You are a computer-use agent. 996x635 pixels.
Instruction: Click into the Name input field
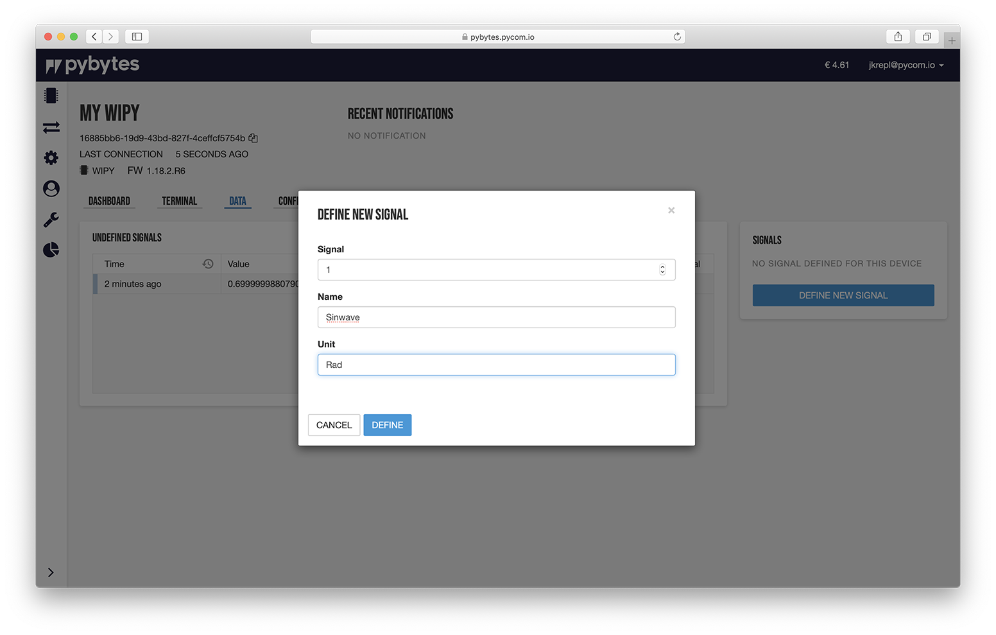click(496, 317)
